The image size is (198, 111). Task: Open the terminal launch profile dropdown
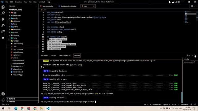pyautogui.click(x=190, y=55)
